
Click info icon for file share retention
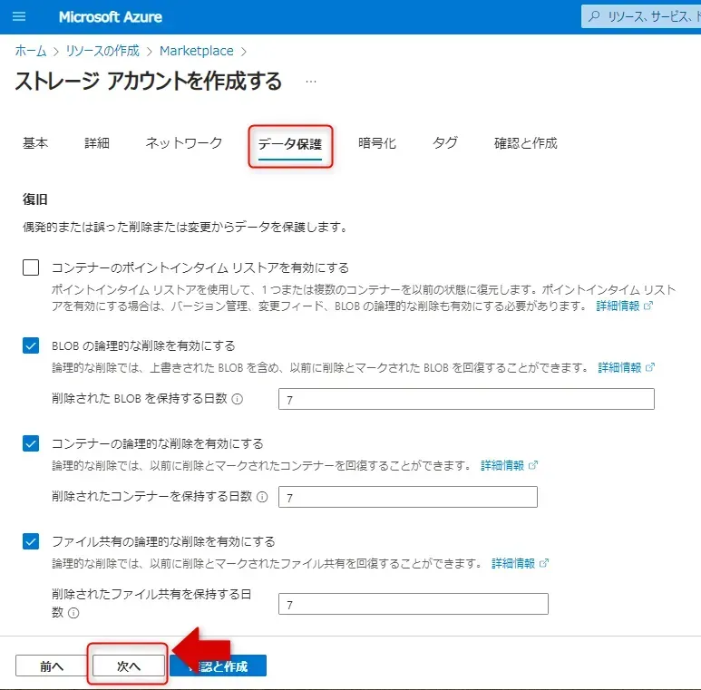click(x=73, y=613)
